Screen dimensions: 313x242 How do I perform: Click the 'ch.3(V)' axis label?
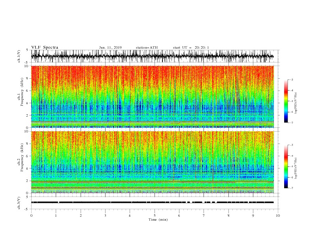19,203
